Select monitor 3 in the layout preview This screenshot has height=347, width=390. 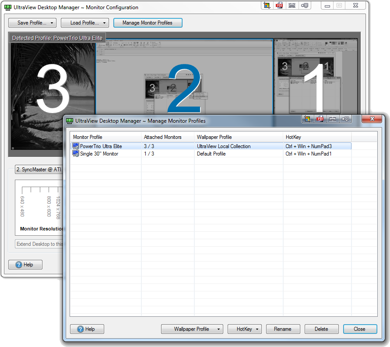click(x=53, y=89)
